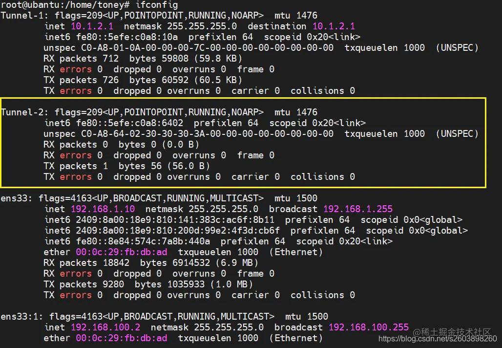Select the inet6 address fe80::5efe:c0a8:6402
Screen dimensions: 502x348
pos(130,123)
